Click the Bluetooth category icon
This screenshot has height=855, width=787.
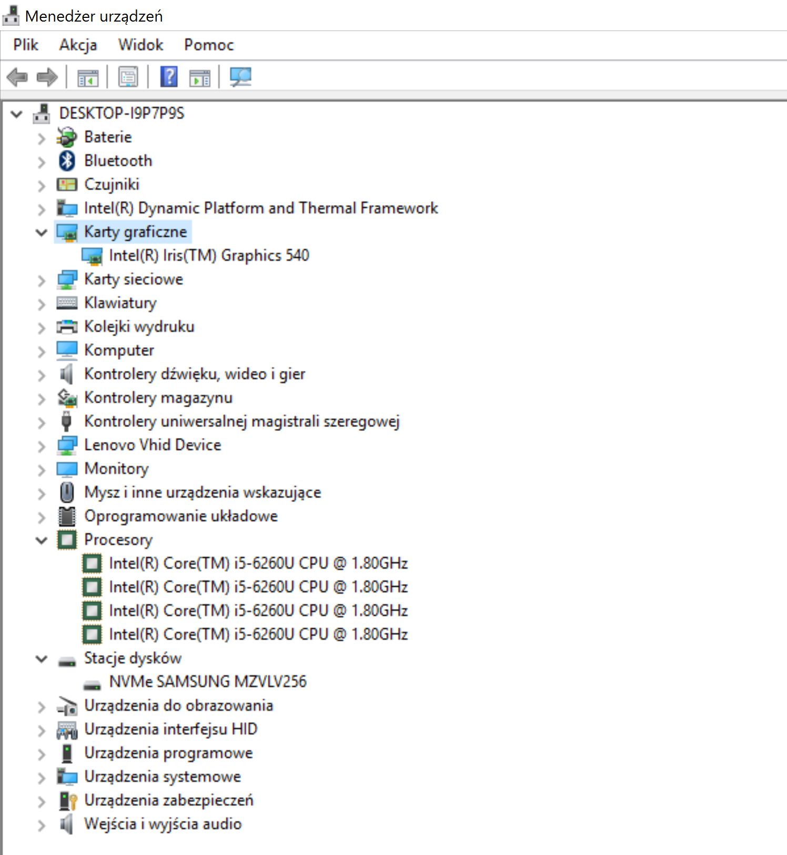point(67,160)
